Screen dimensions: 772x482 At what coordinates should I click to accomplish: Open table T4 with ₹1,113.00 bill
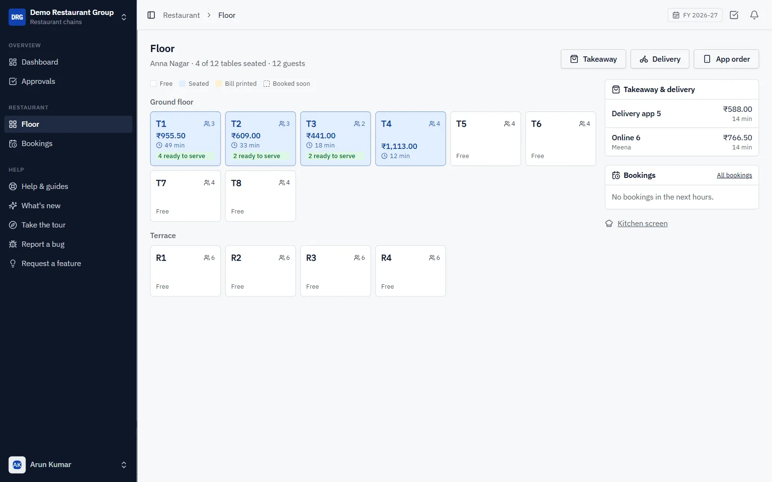411,139
